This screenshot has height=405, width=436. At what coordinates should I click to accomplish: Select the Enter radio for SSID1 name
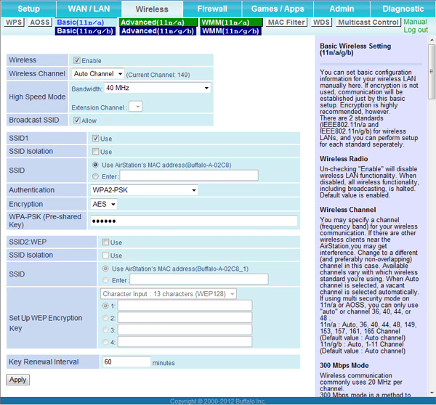pyautogui.click(x=96, y=176)
